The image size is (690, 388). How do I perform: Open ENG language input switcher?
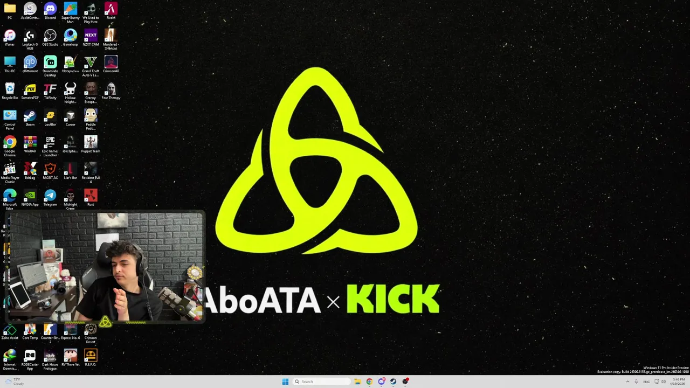click(646, 382)
